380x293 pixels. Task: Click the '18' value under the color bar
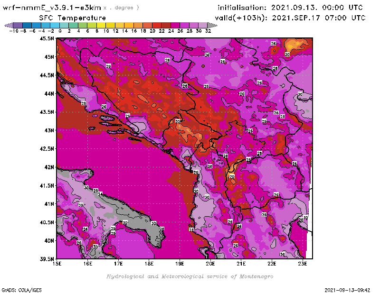(x=143, y=31)
